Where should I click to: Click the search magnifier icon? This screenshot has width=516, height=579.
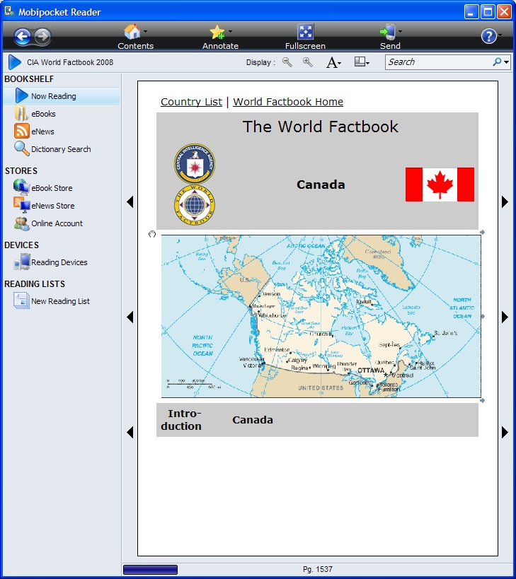(497, 62)
